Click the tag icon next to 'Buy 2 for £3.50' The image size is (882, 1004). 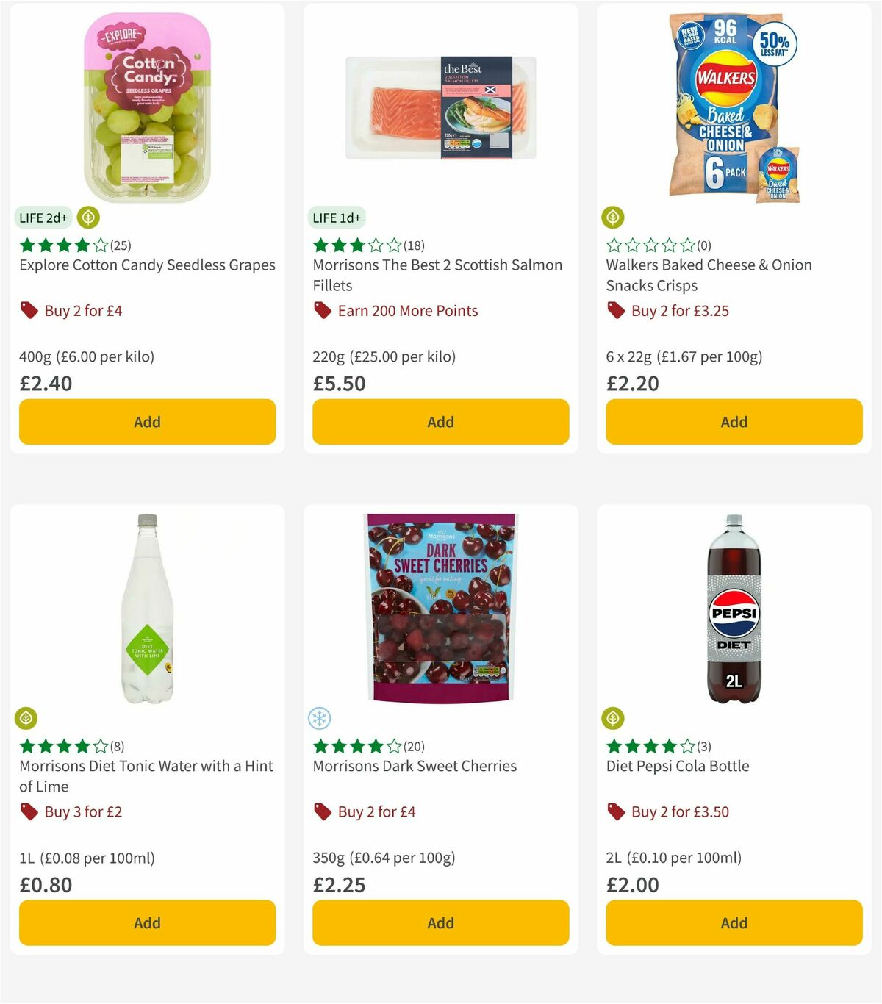click(616, 811)
